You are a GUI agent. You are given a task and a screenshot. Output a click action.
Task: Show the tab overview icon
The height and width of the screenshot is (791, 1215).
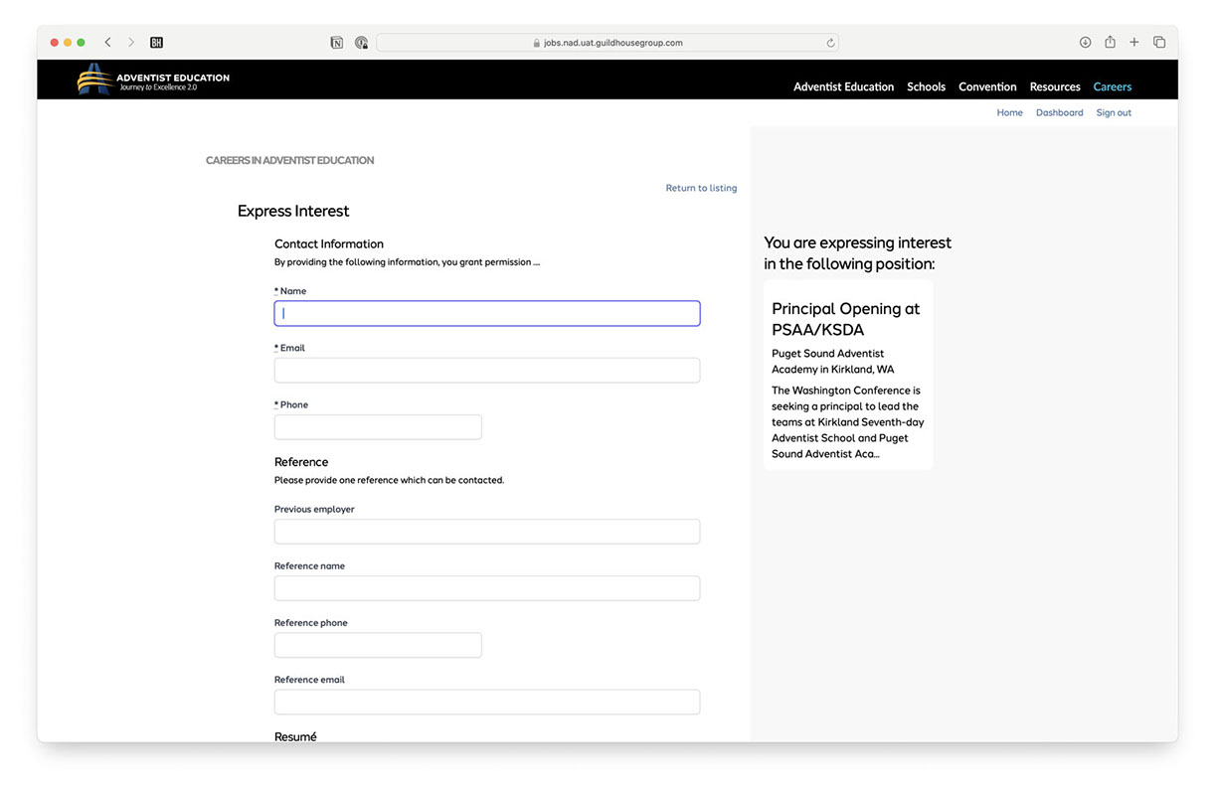[1159, 43]
